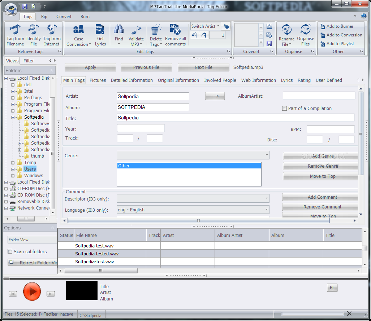The image size is (371, 321).
Task: Open the Filter tab
Action: tap(29, 61)
